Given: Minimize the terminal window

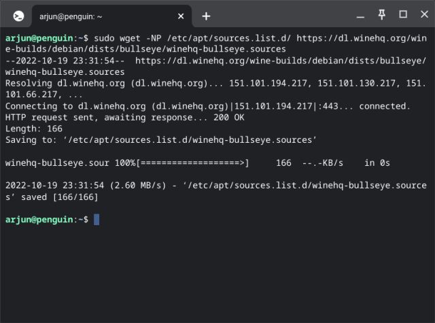Looking at the screenshot, I should pos(360,17).
